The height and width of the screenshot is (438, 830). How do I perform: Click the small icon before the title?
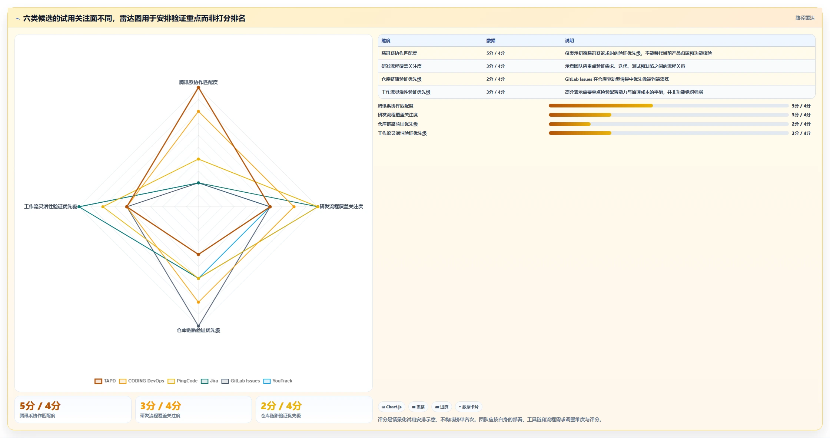point(17,19)
